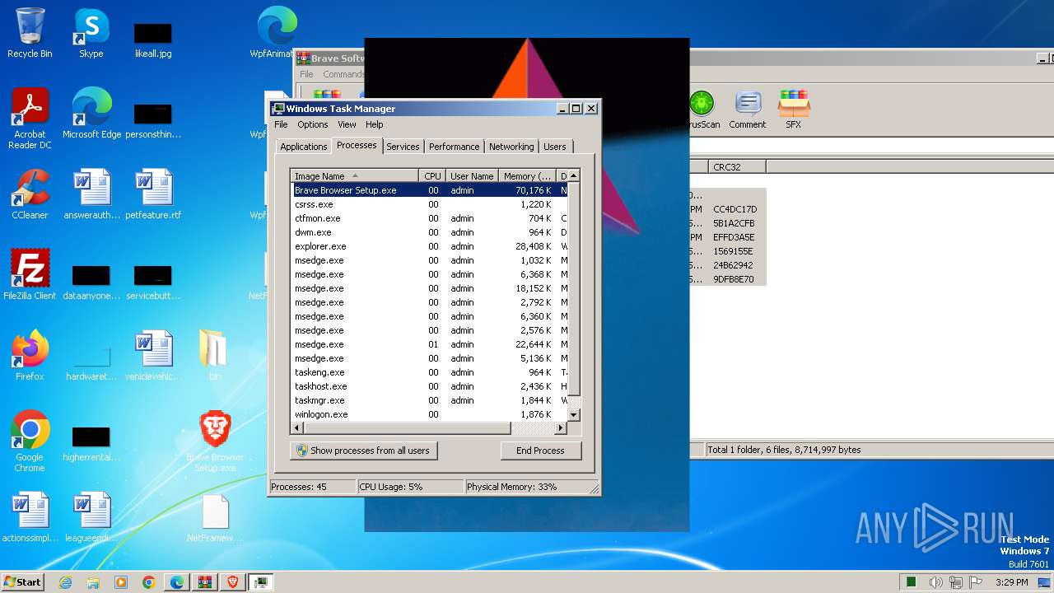Click End Process button
This screenshot has height=593, width=1054.
tap(540, 451)
